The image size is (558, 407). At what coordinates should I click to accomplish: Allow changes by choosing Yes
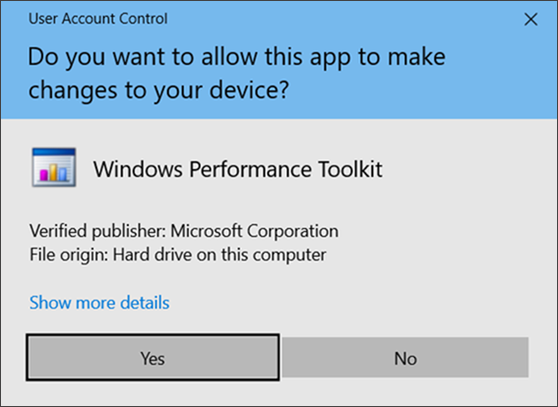[x=153, y=358]
